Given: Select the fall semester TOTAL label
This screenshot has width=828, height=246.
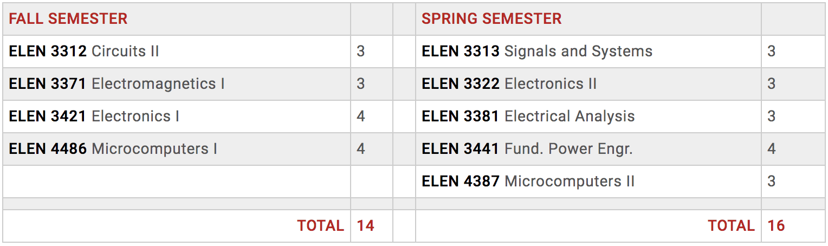Looking at the screenshot, I should coord(320,226).
